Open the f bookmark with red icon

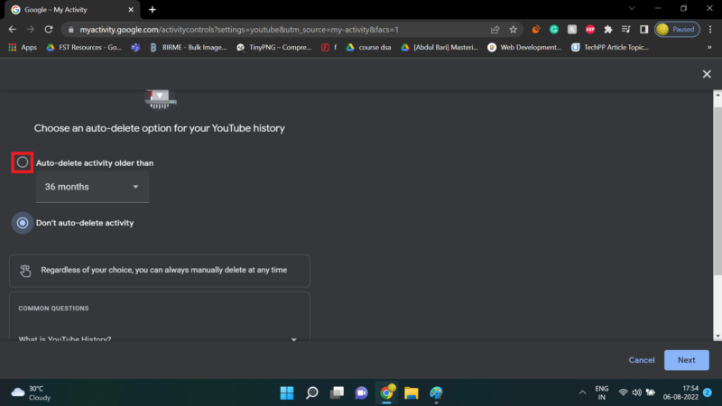(x=329, y=48)
